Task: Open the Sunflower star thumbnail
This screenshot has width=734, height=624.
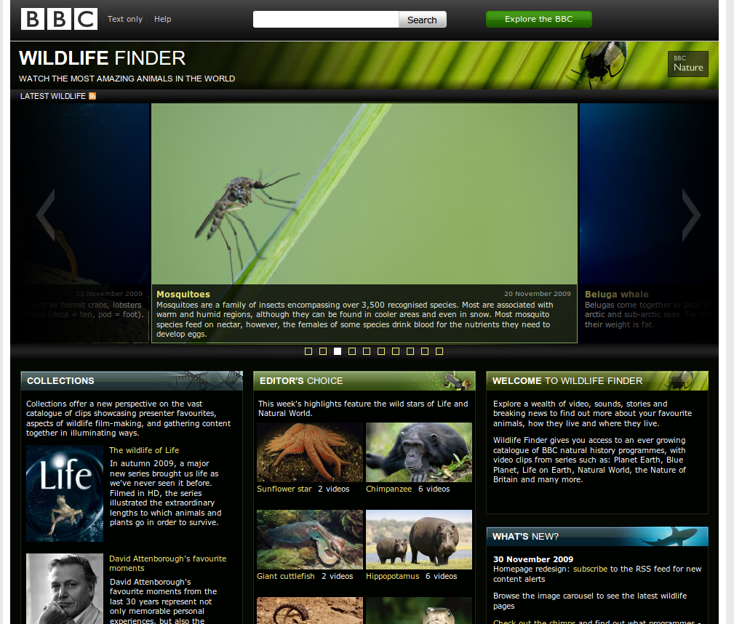Action: [310, 452]
